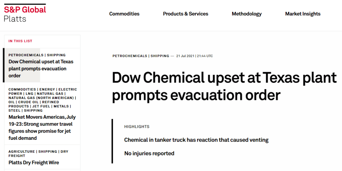Click the S&P Global Platts logo
342x171 pixels.
[25, 13]
